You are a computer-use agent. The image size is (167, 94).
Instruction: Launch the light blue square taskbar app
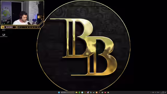82,92
